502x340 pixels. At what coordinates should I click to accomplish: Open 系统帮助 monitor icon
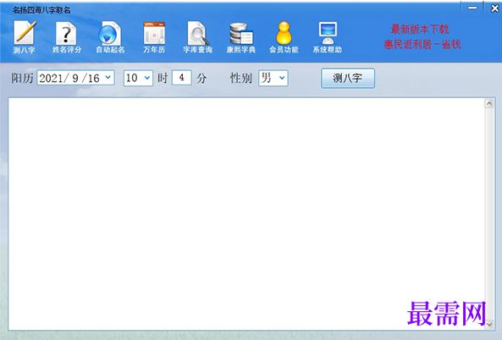pyautogui.click(x=328, y=36)
